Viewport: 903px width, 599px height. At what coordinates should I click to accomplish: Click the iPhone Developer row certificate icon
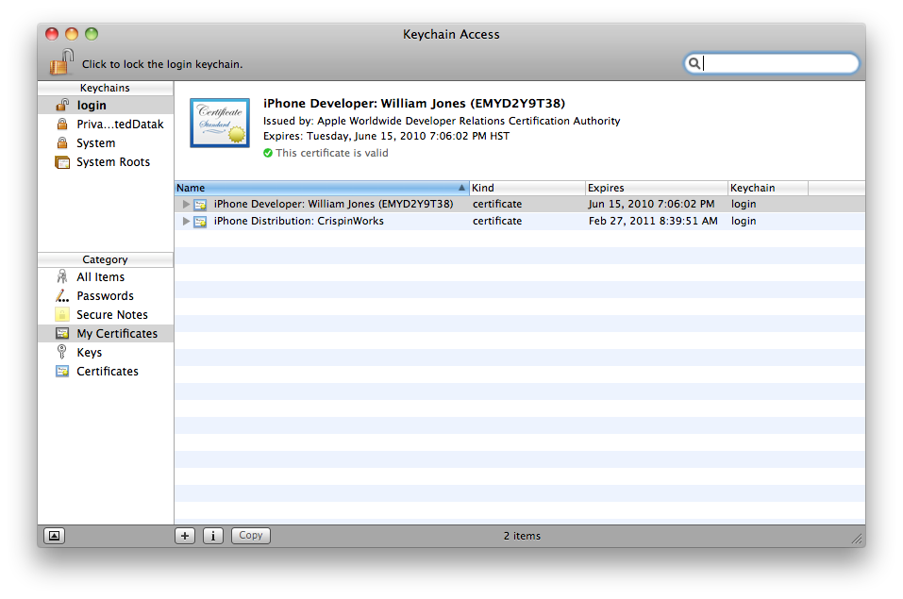[200, 205]
